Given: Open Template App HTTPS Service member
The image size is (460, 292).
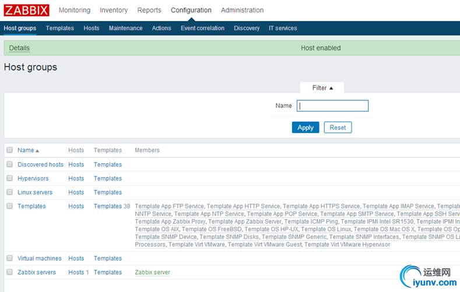Looking at the screenshot, I should [321, 206].
